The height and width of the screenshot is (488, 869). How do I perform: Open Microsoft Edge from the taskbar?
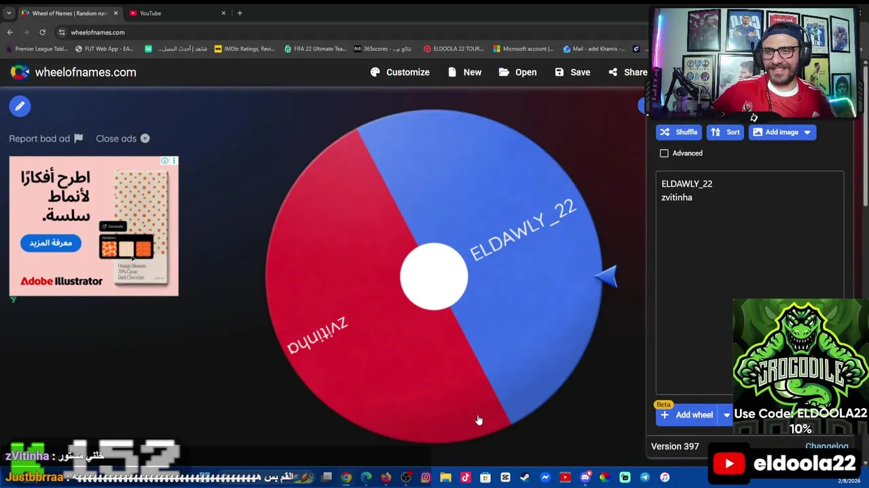366,478
